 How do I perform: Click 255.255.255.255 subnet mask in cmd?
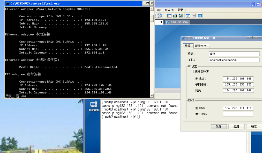point(98,89)
